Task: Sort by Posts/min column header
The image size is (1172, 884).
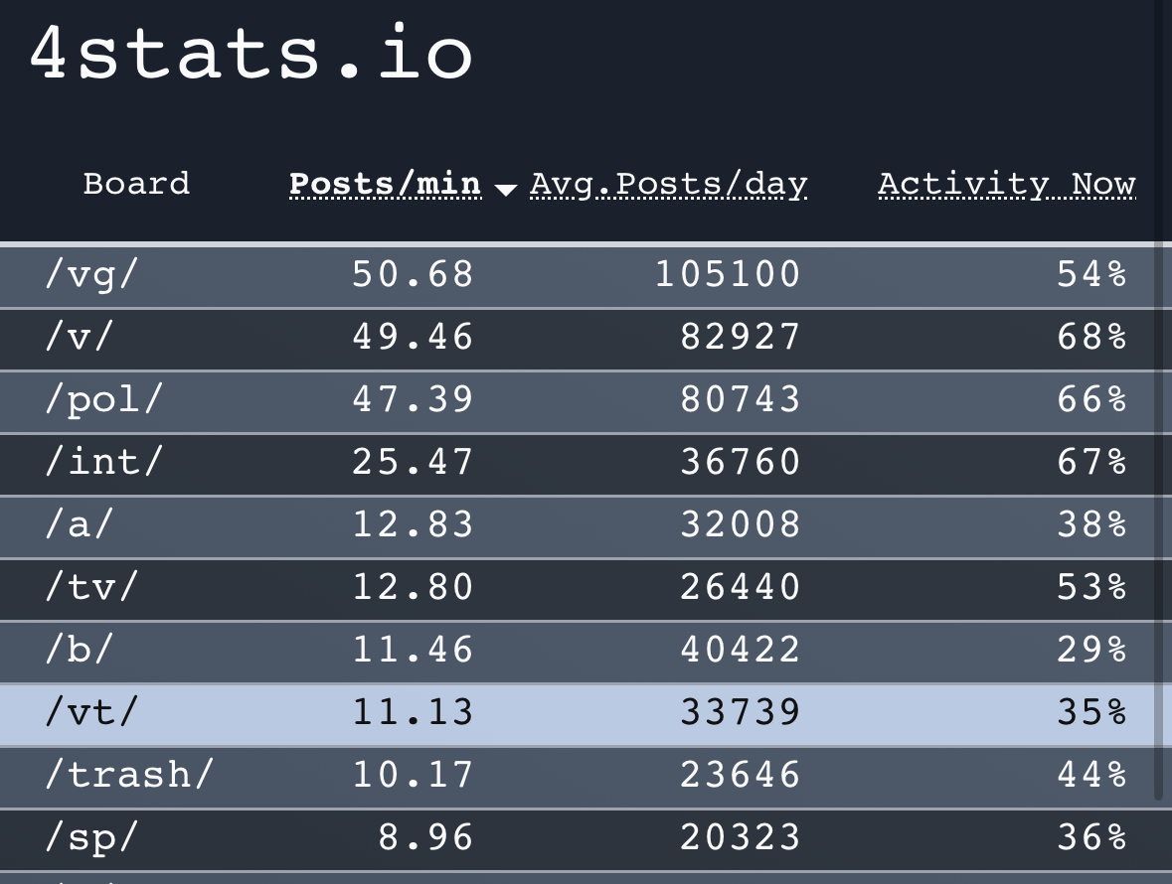Action: pos(385,184)
